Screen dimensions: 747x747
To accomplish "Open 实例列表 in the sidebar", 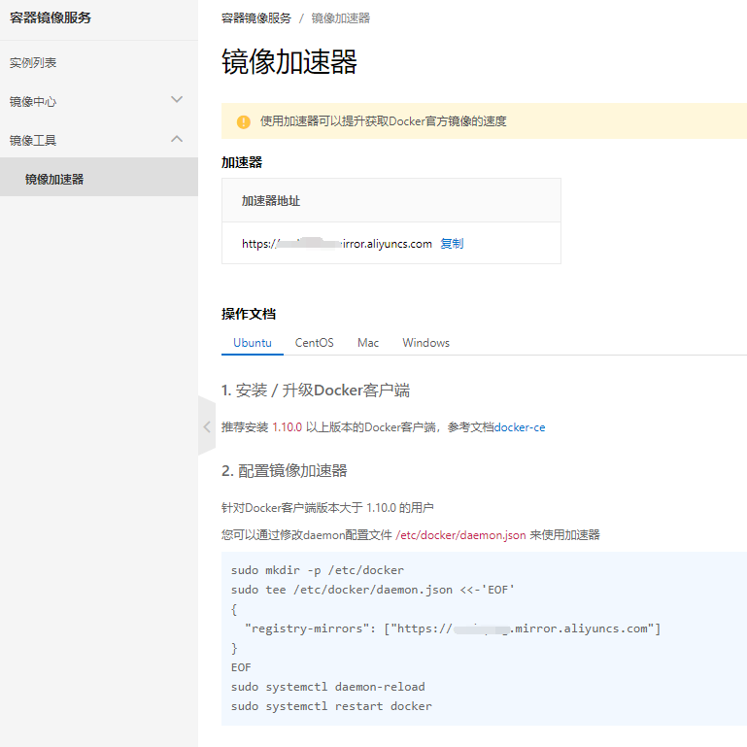I will (x=33, y=63).
